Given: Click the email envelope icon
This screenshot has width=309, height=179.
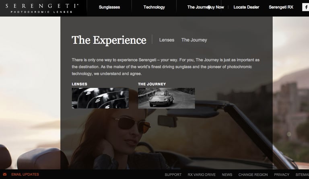Looking at the screenshot, I should point(5,174).
